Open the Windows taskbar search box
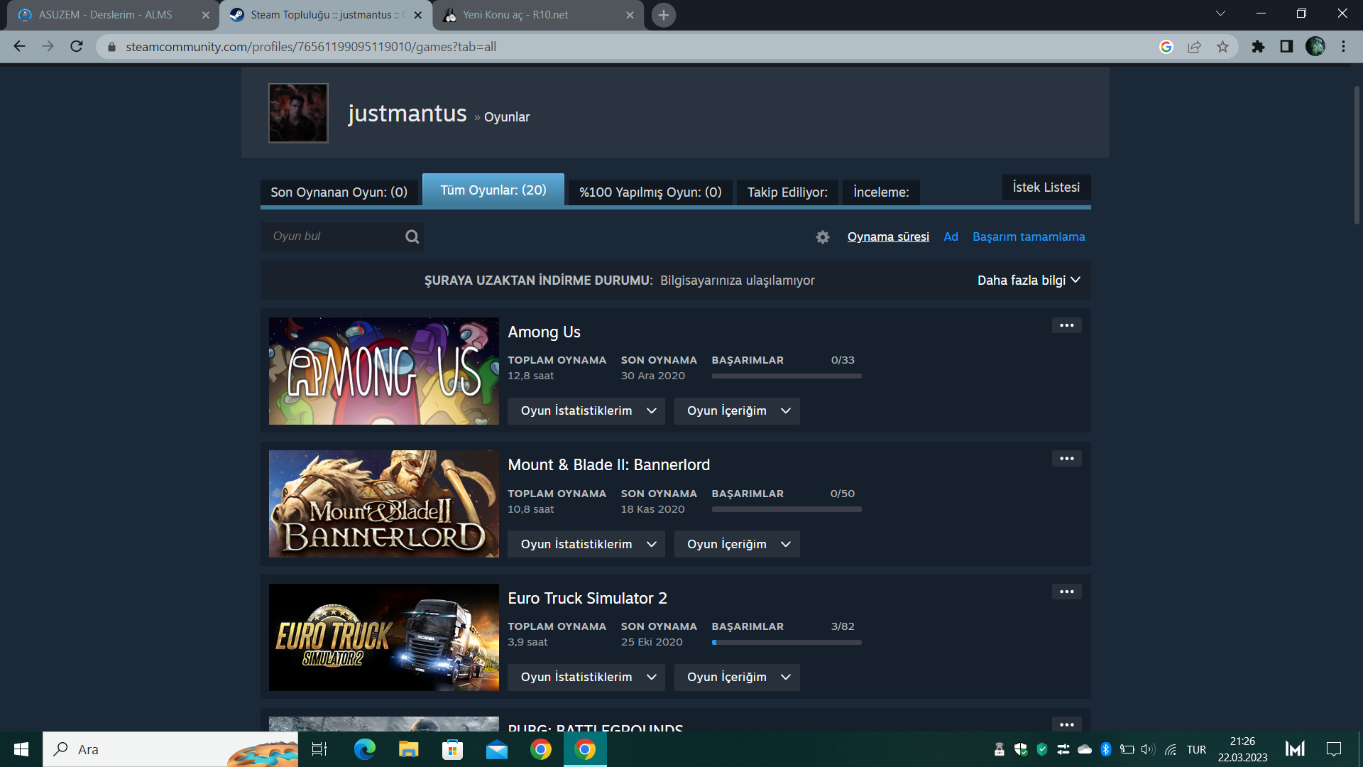 pos(170,749)
